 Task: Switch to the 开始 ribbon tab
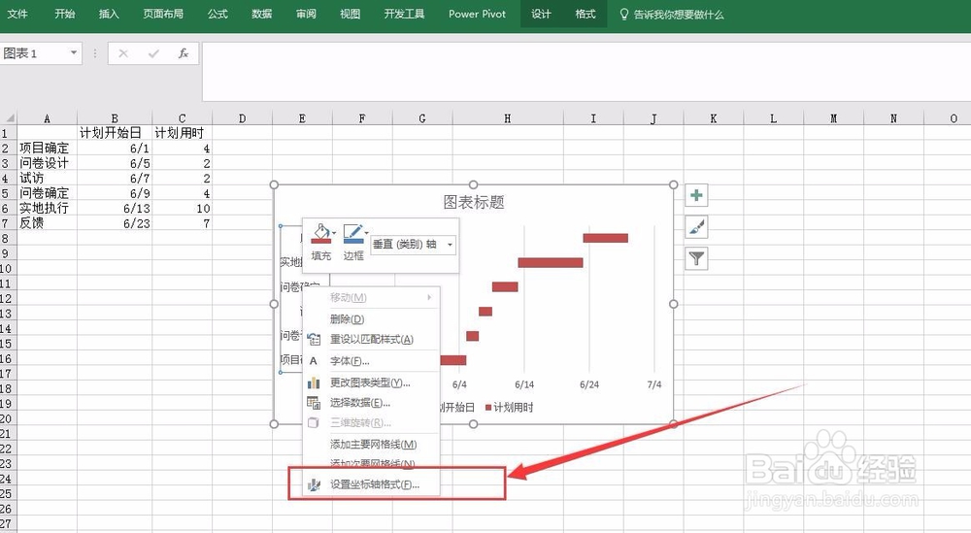pos(65,14)
